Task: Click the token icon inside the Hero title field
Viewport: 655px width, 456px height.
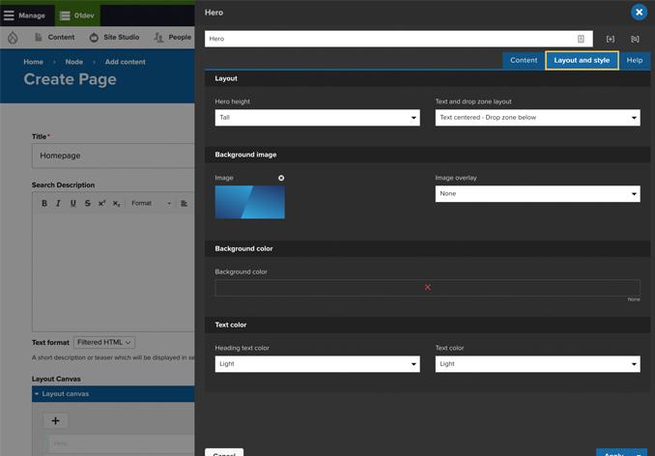Action: [581, 39]
